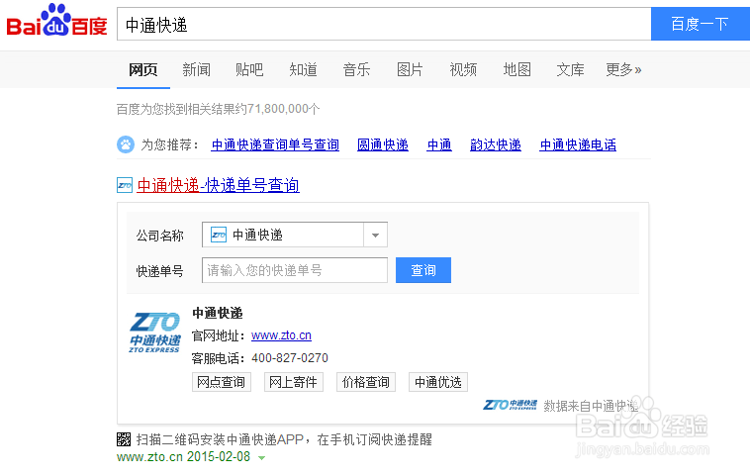Image resolution: width=750 pixels, height=476 pixels.
Task: Click the Baidu logo
Action: pyautogui.click(x=56, y=21)
